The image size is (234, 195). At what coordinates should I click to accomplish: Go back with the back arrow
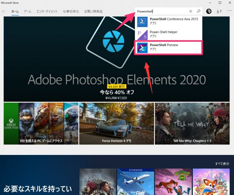click(x=4, y=11)
